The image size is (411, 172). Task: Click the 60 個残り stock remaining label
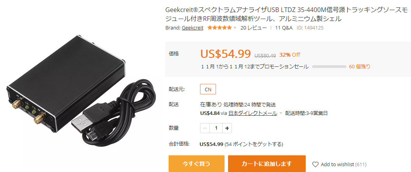(360, 66)
